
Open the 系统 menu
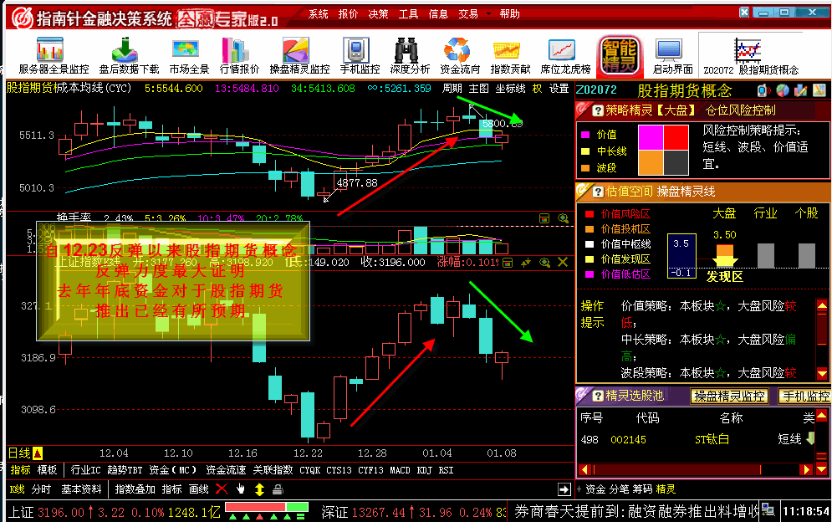pos(319,14)
